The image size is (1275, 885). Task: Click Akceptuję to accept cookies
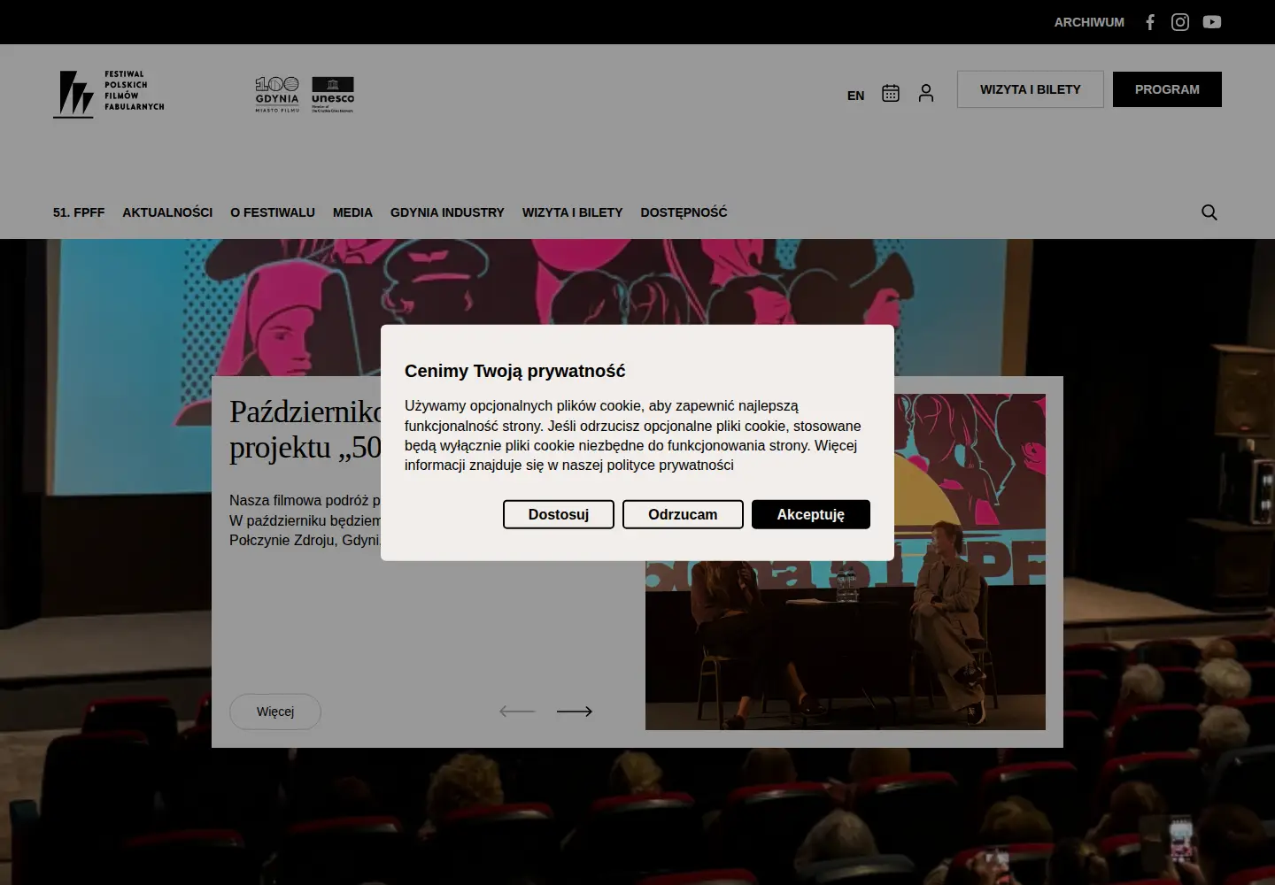pos(811,514)
